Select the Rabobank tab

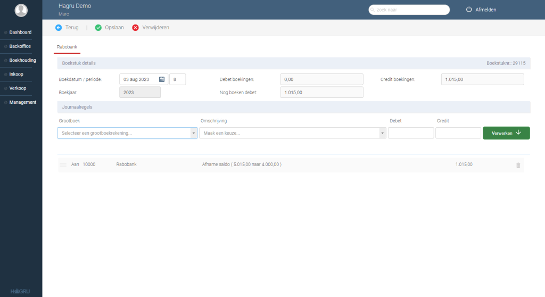67,47
